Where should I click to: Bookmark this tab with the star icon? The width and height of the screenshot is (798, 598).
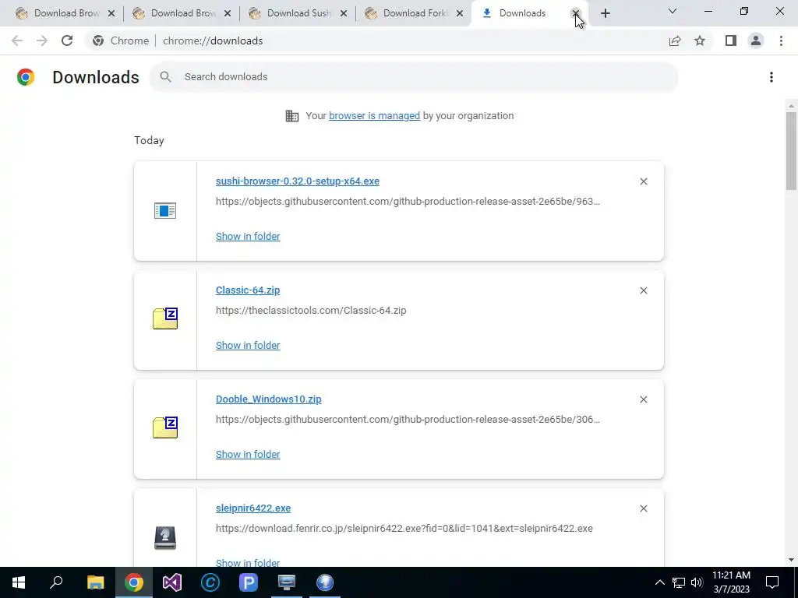700,40
